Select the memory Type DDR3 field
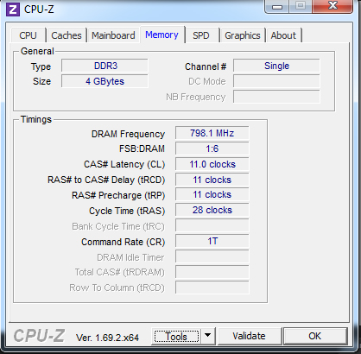The width and height of the screenshot is (361, 354). (x=104, y=66)
